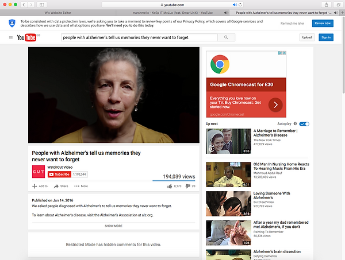The image size is (345, 260).
Task: Click the Up next heading
Action: point(212,123)
